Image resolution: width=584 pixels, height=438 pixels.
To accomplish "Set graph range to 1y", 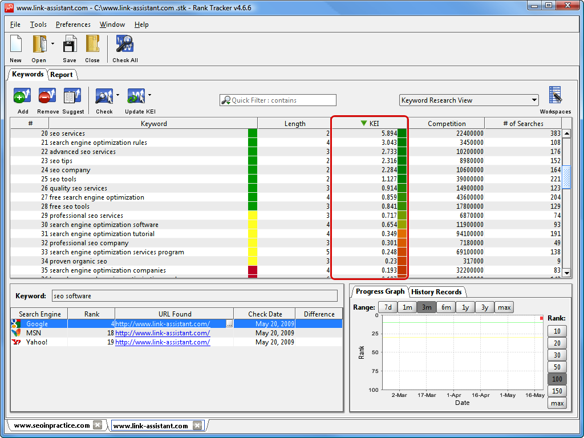I will pos(465,307).
